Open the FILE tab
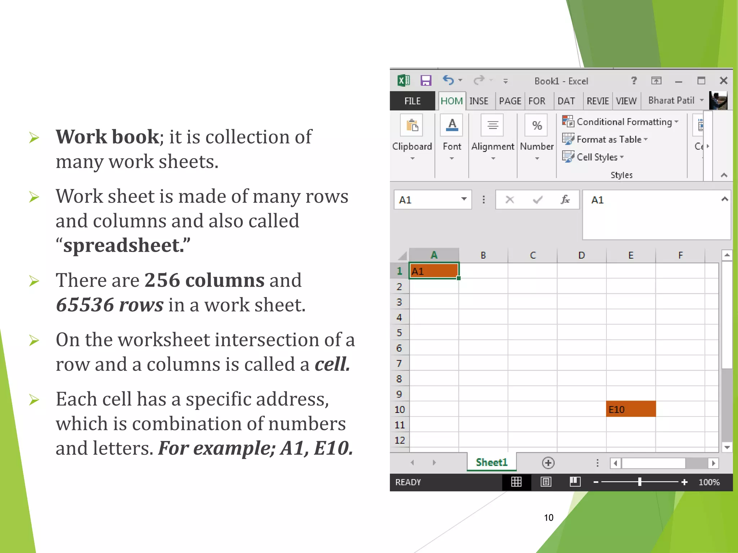Image resolution: width=738 pixels, height=553 pixels. [412, 101]
